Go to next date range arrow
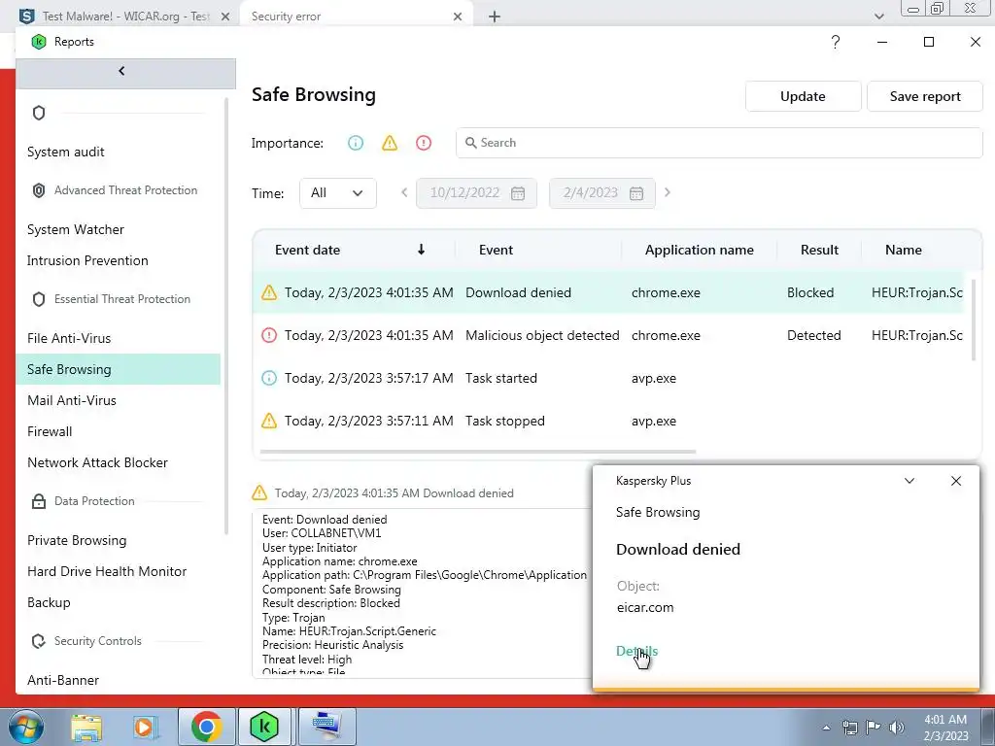 point(667,192)
